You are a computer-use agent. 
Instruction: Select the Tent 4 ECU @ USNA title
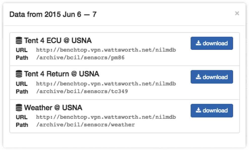[58, 41]
